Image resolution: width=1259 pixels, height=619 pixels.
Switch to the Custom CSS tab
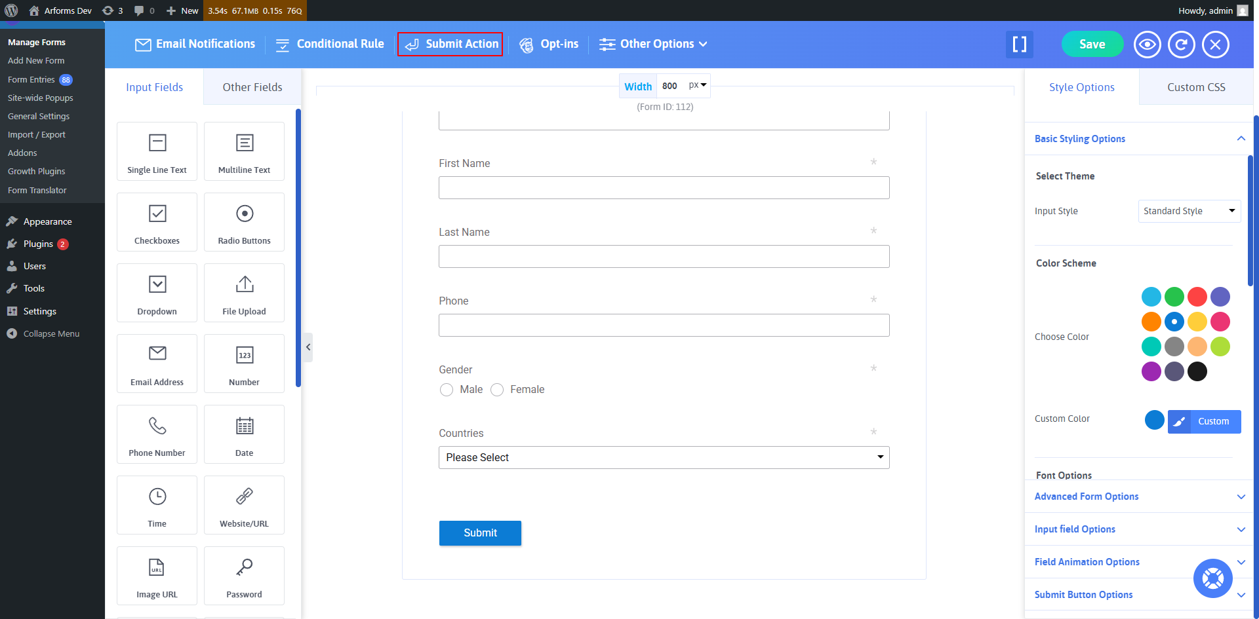tap(1196, 87)
